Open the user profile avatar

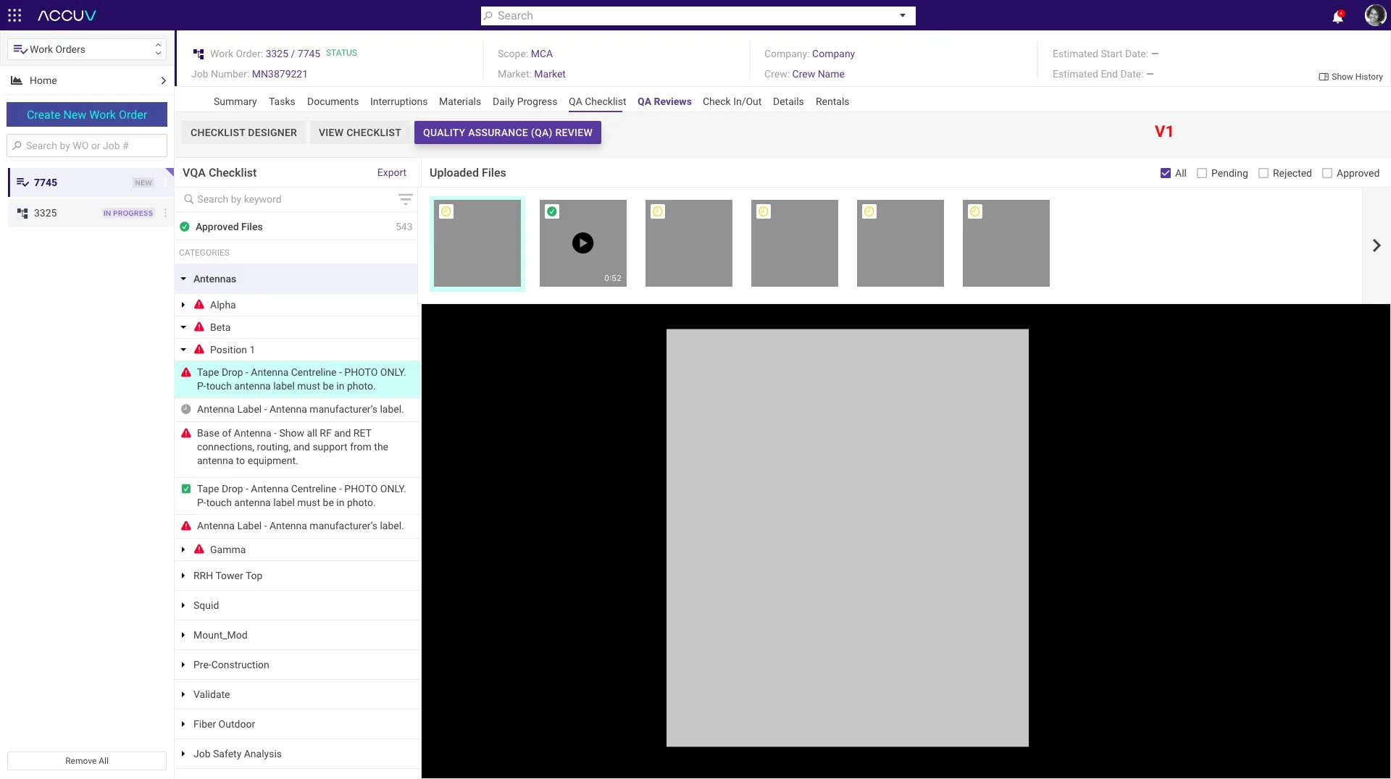click(1374, 15)
